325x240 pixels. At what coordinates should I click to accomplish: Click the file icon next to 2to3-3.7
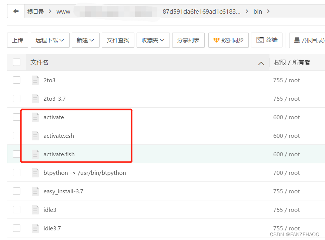click(x=35, y=99)
